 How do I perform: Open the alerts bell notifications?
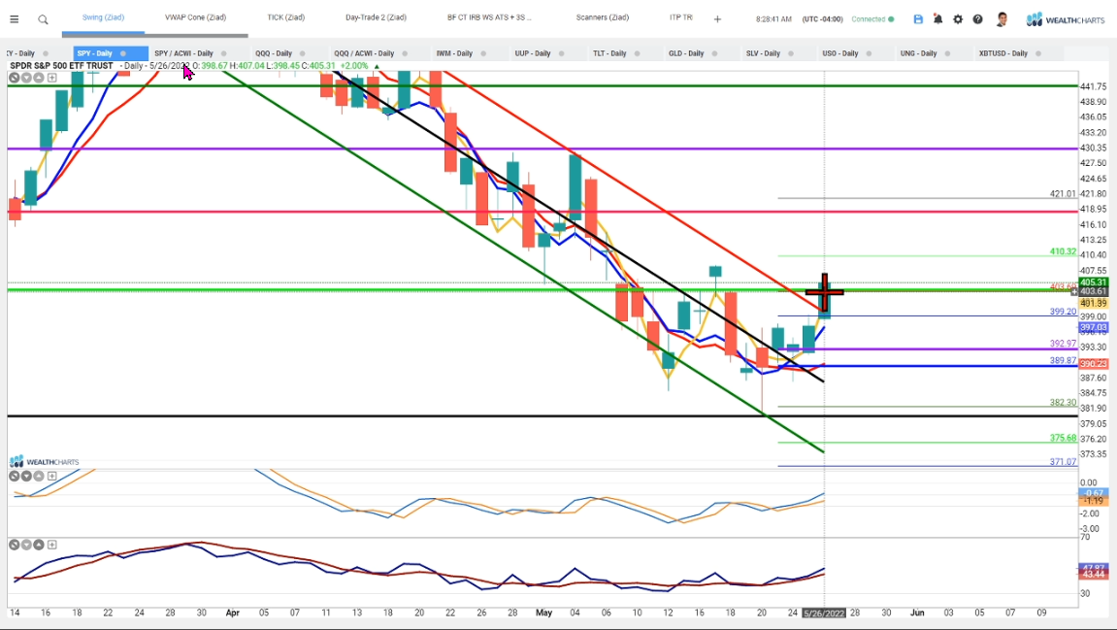938,19
